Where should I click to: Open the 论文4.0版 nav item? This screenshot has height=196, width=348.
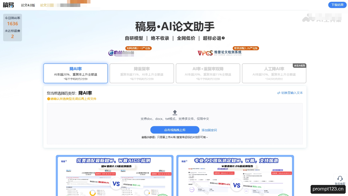tap(28, 5)
